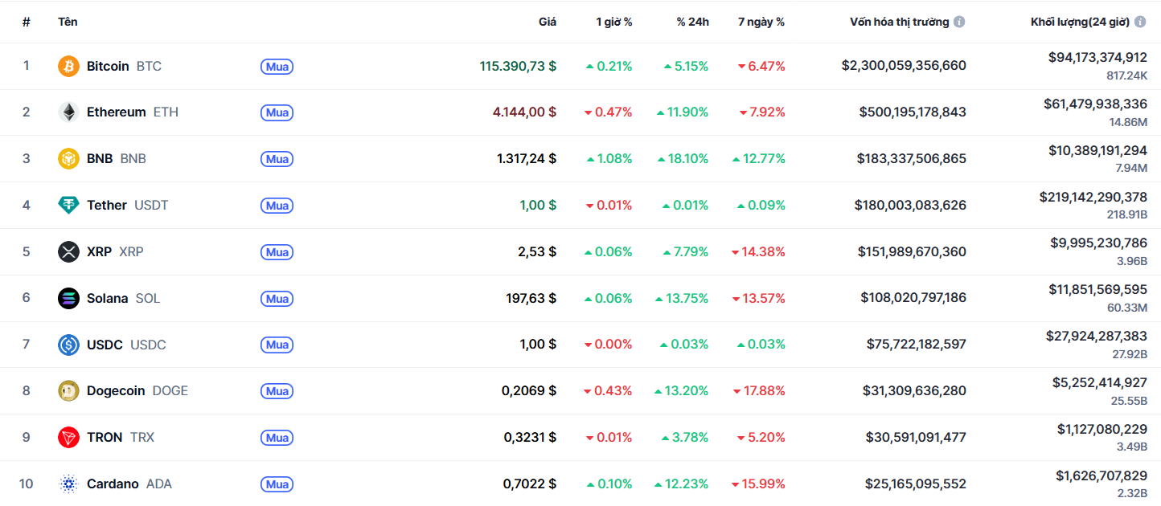The image size is (1161, 506).
Task: Open the Dogecoin DOGE name link
Action: coord(137,391)
